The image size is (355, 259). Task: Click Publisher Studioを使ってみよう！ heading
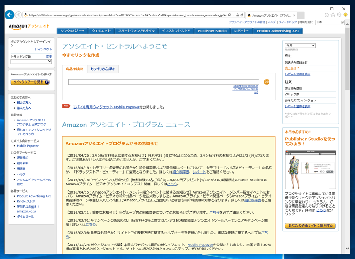point(310,141)
